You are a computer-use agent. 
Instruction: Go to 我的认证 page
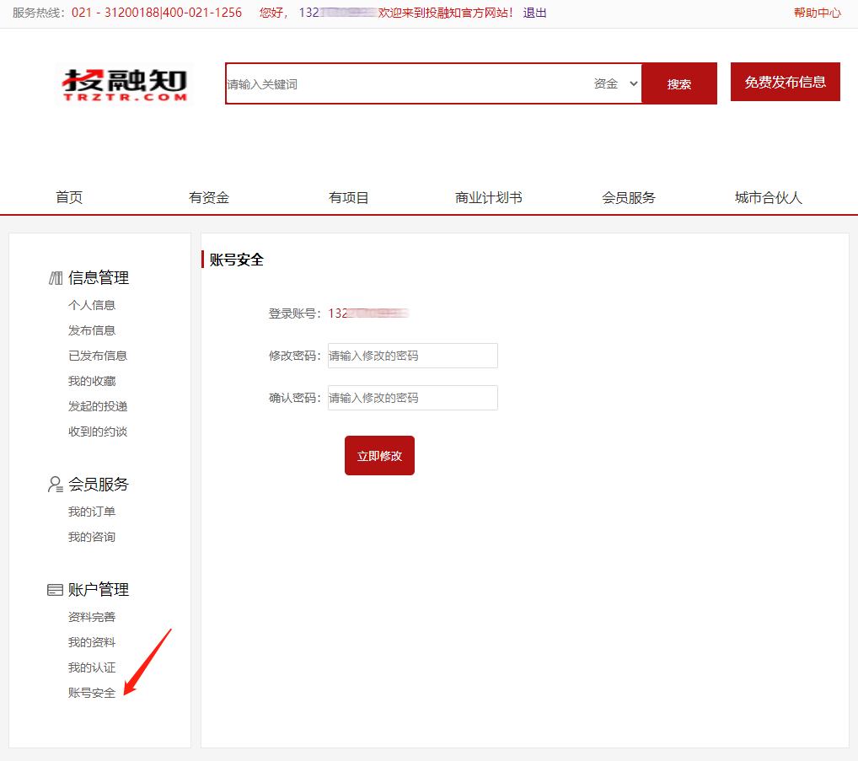tap(91, 667)
